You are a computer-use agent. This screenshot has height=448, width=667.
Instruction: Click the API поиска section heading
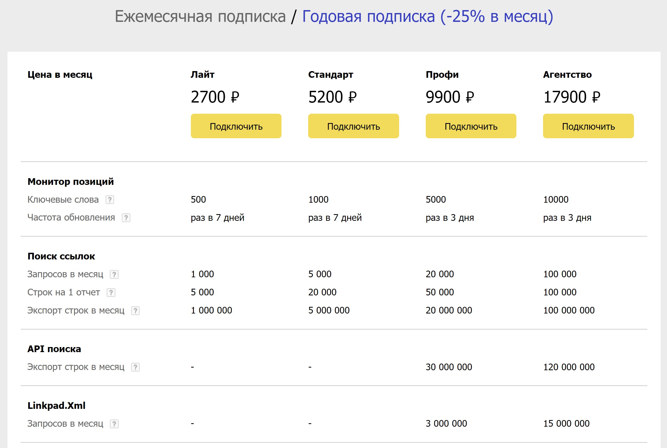(54, 349)
